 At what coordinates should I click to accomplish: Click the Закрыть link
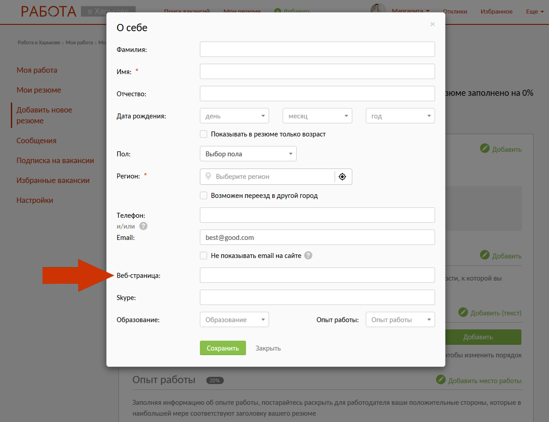[268, 348]
